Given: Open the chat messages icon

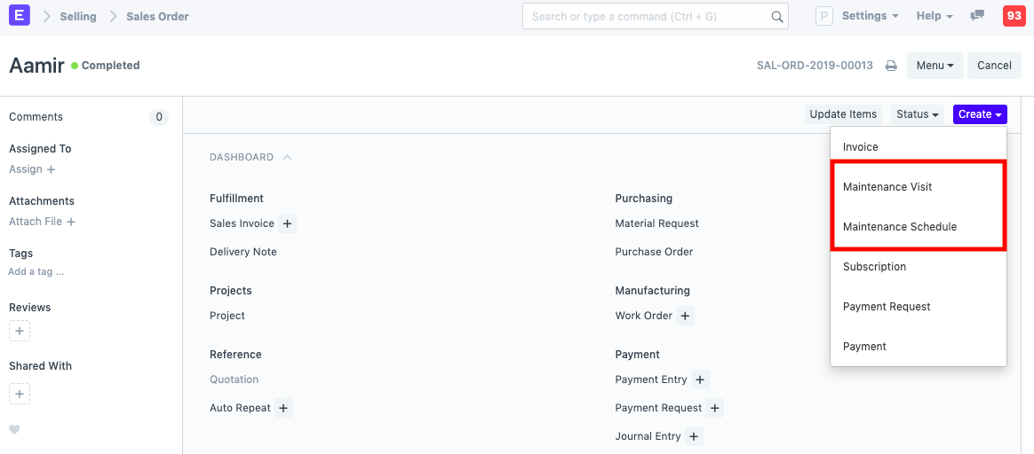Looking at the screenshot, I should (x=978, y=16).
